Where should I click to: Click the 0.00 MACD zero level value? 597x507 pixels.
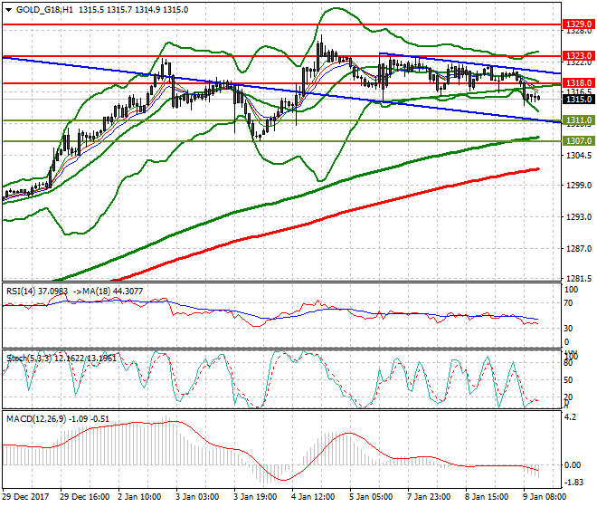[x=573, y=465]
